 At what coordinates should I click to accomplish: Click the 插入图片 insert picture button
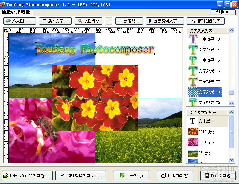(x=19, y=21)
